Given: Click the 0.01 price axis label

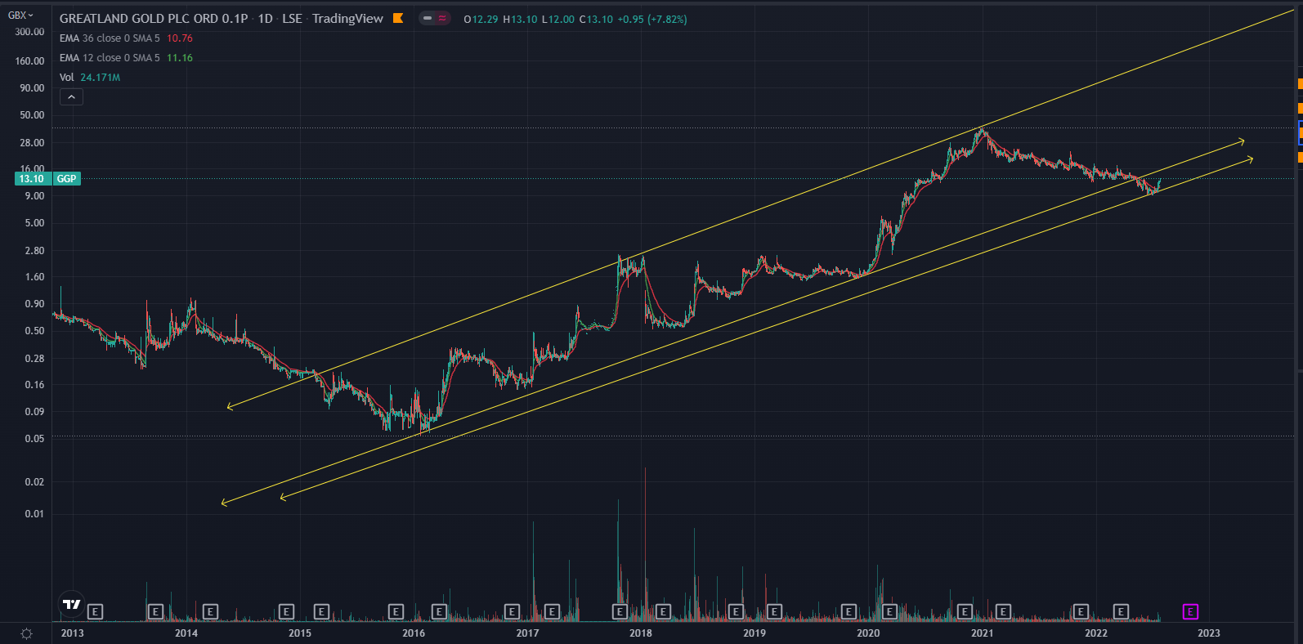Looking at the screenshot, I should [x=35, y=514].
